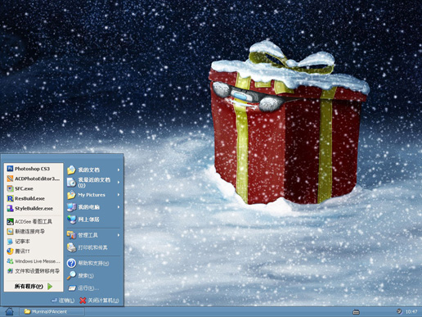Viewport: 422px width, 317px height.
Task: Open 打印机和传真 menu entry
Action: point(93,247)
